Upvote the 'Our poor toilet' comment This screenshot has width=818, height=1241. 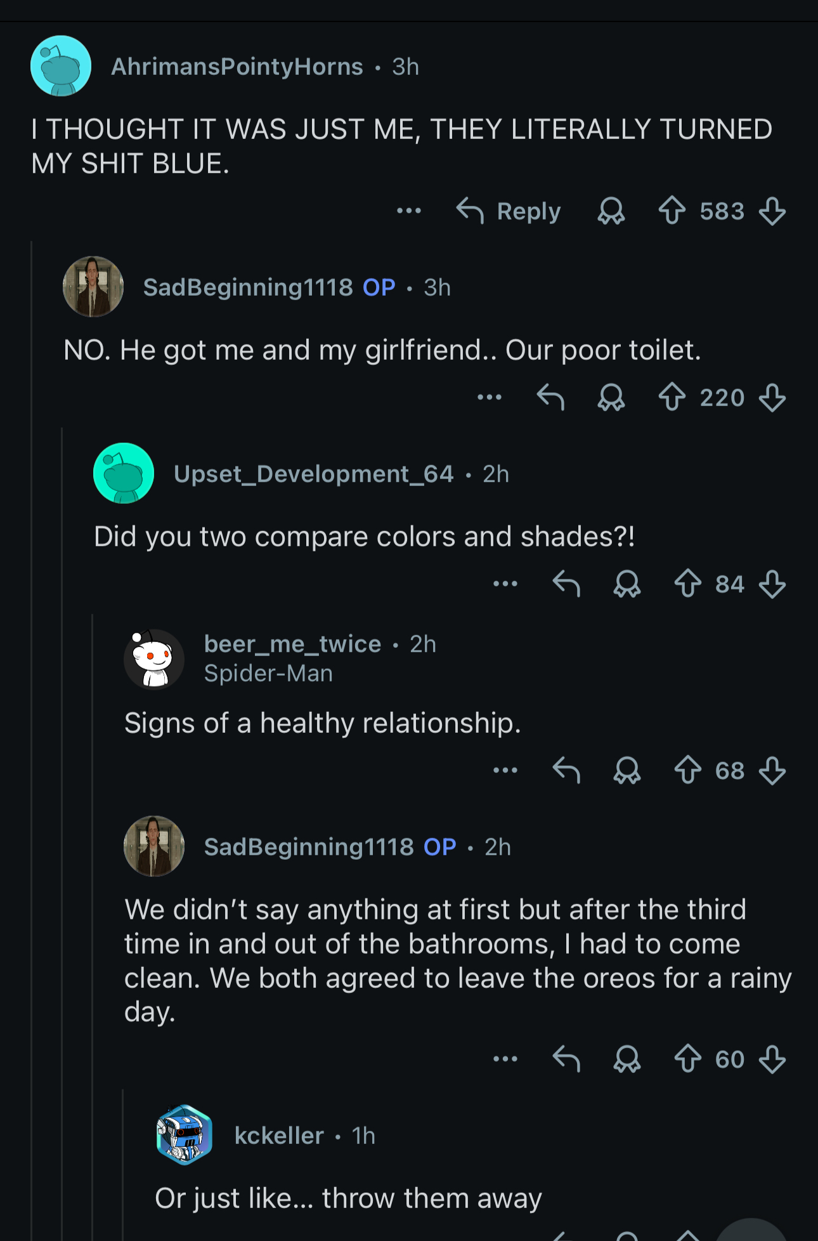[672, 397]
